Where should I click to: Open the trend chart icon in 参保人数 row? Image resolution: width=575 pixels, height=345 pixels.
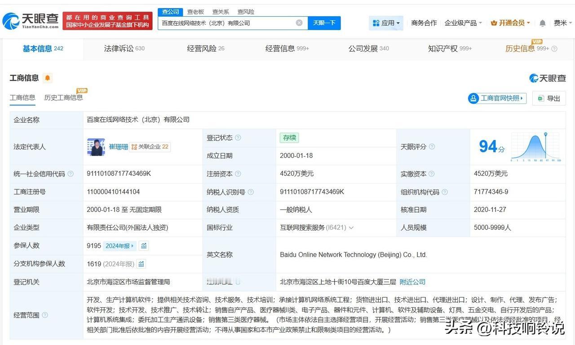coord(144,246)
